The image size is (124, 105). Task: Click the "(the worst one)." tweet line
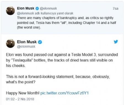click(29, 28)
